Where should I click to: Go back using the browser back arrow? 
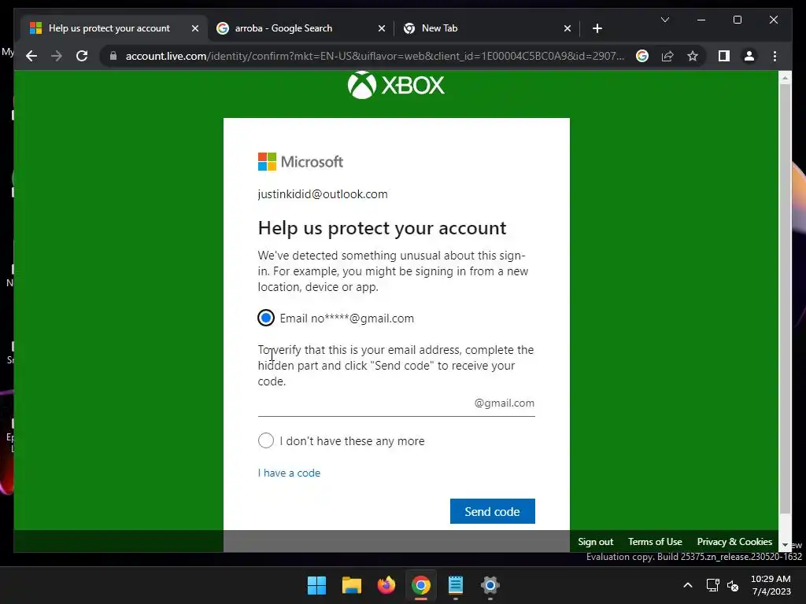(x=31, y=56)
